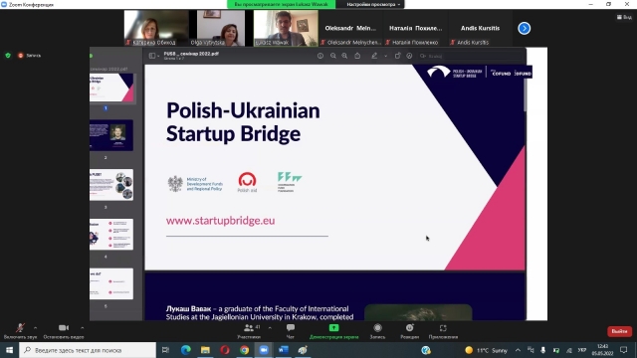Open Приложения apps panel
637x358 pixels.
coord(443,331)
